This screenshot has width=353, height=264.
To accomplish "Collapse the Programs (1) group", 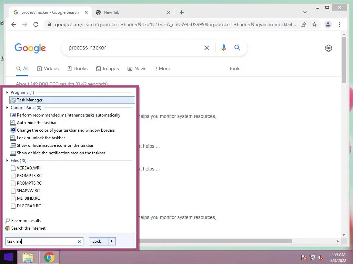I will point(7,92).
